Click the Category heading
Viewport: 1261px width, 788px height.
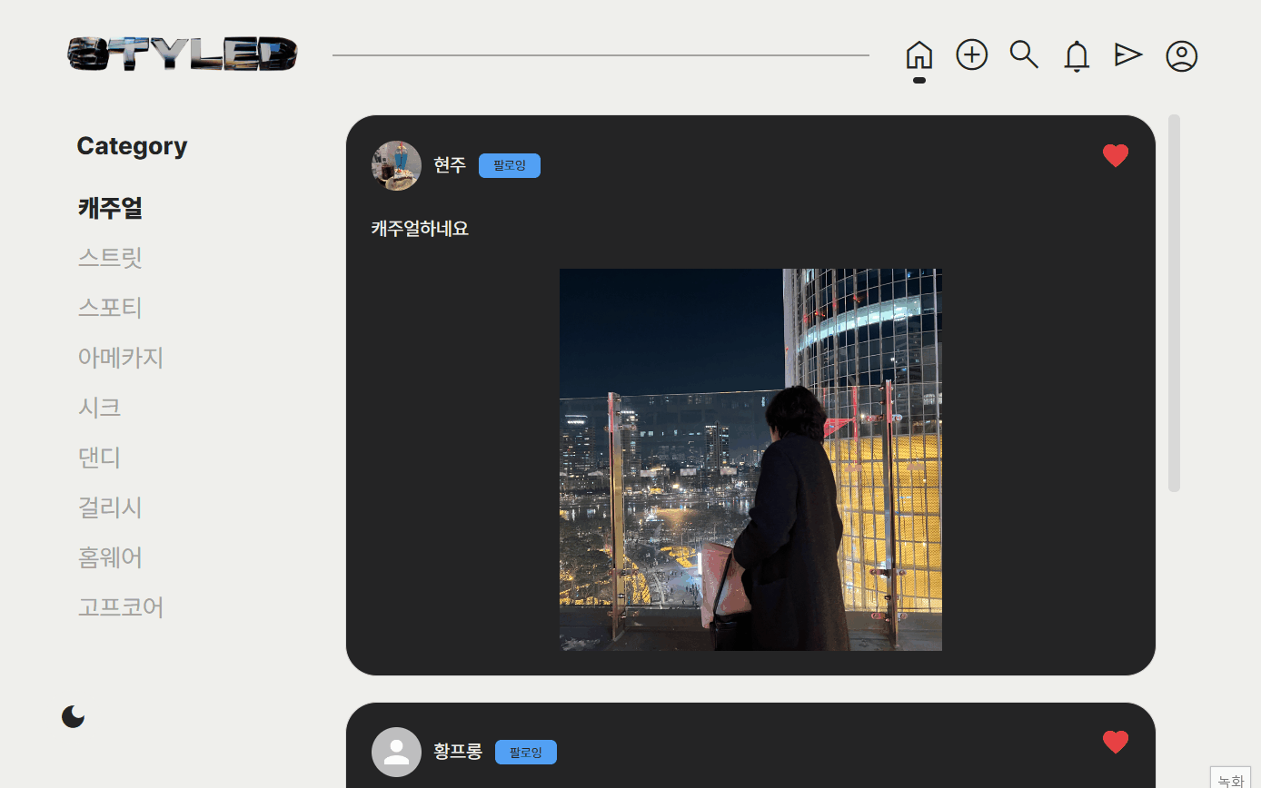pos(132,146)
